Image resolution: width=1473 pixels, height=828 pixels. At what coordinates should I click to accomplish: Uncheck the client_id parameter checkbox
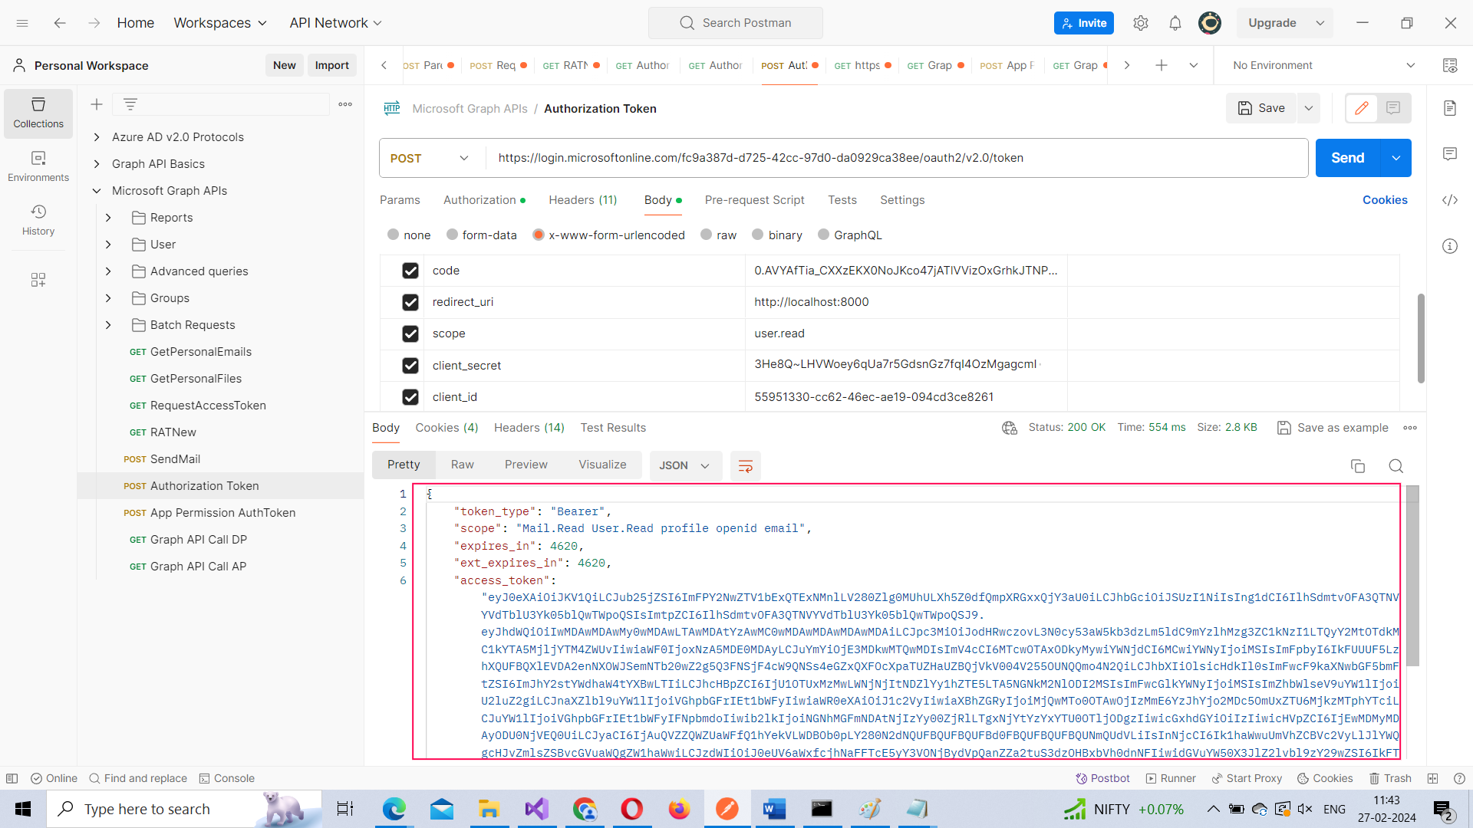click(410, 397)
